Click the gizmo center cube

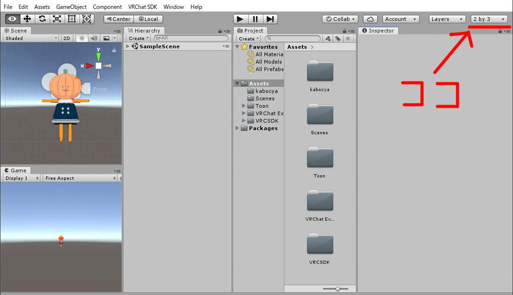pos(99,66)
